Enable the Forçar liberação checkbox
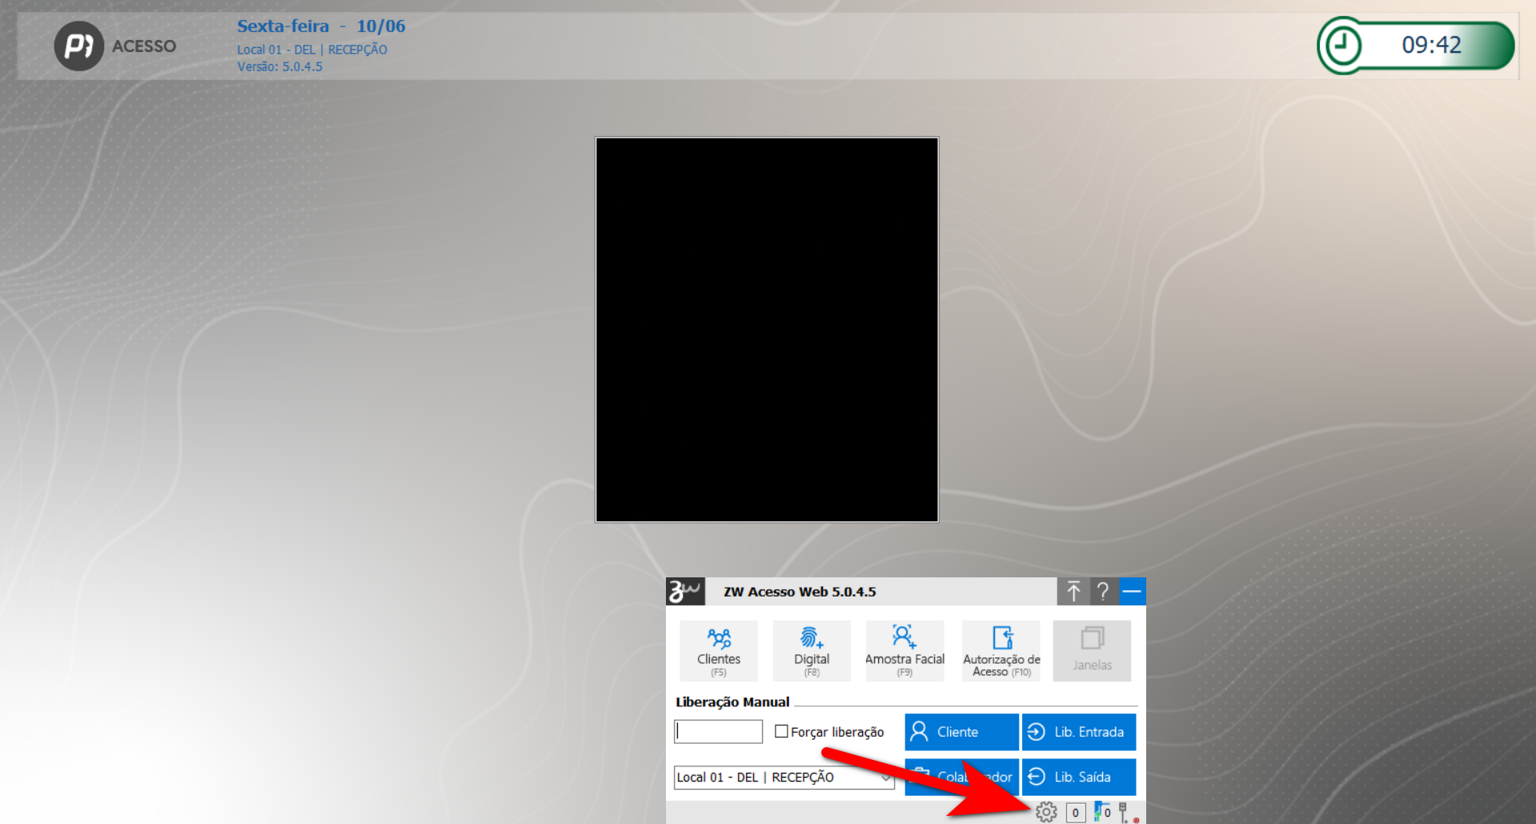Image resolution: width=1536 pixels, height=824 pixels. pyautogui.click(x=781, y=731)
